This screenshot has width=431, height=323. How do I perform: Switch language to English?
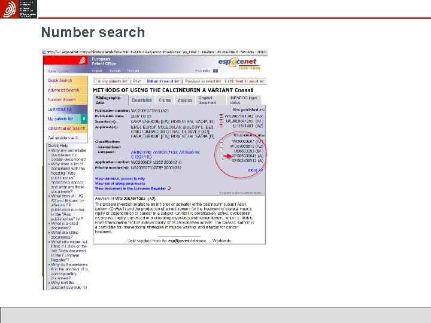(x=97, y=71)
